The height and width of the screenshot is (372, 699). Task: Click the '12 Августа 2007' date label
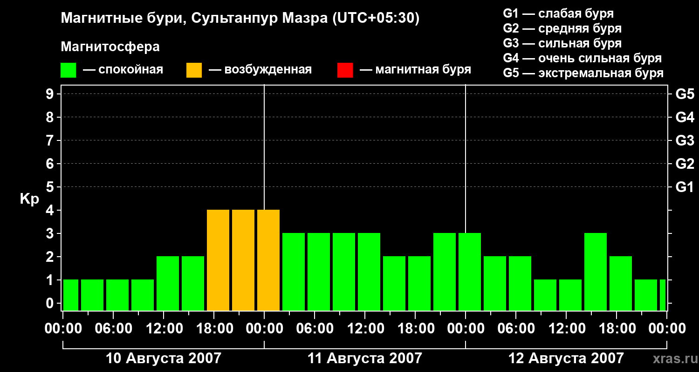(x=566, y=359)
